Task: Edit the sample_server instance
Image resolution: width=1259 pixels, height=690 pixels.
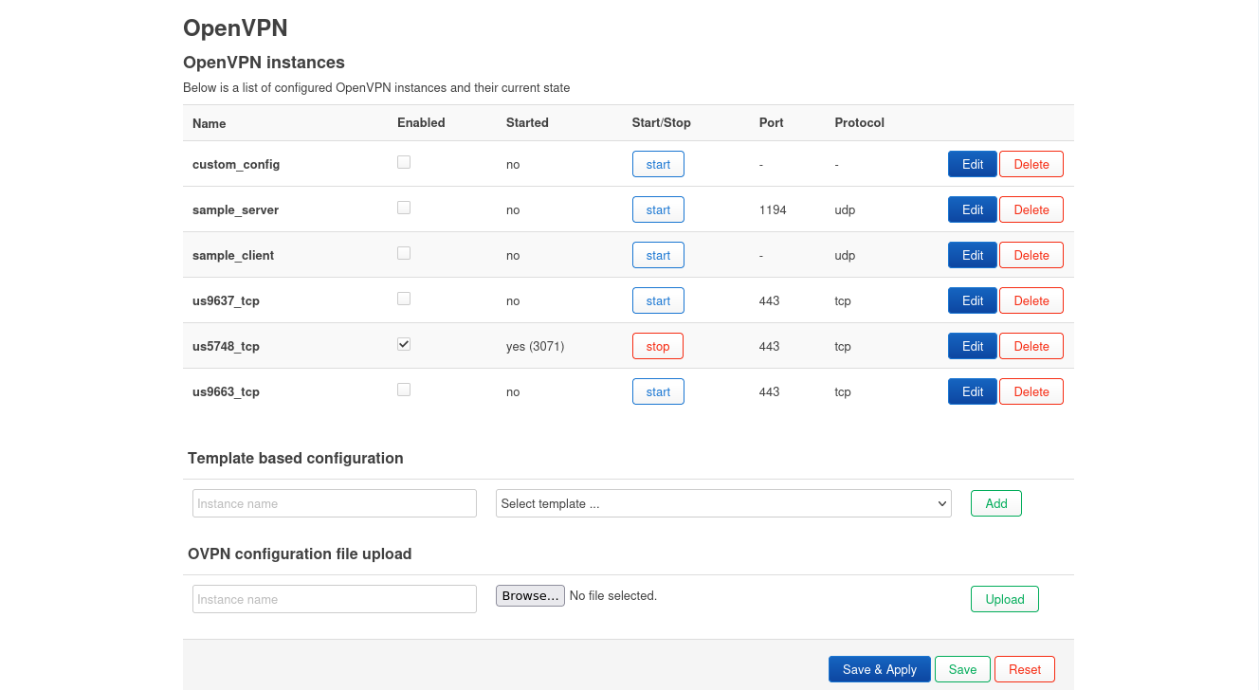Action: point(973,209)
